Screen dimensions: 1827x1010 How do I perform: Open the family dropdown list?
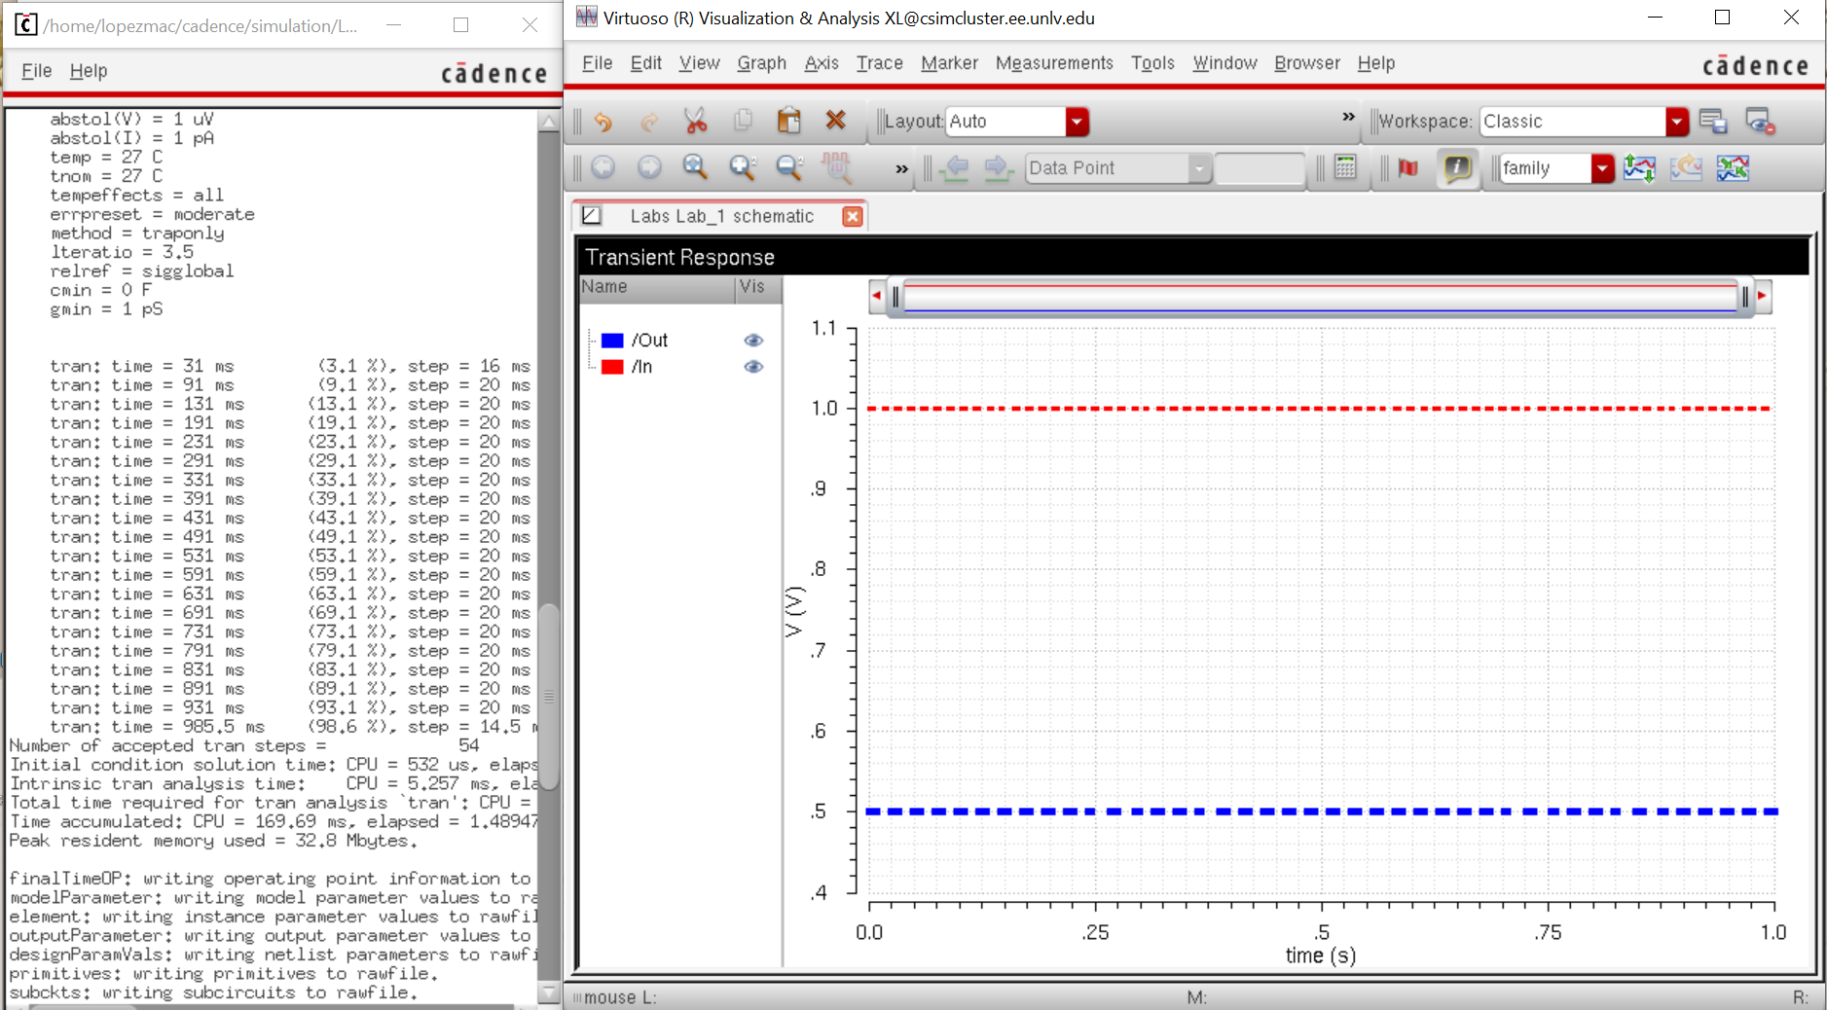[1602, 168]
